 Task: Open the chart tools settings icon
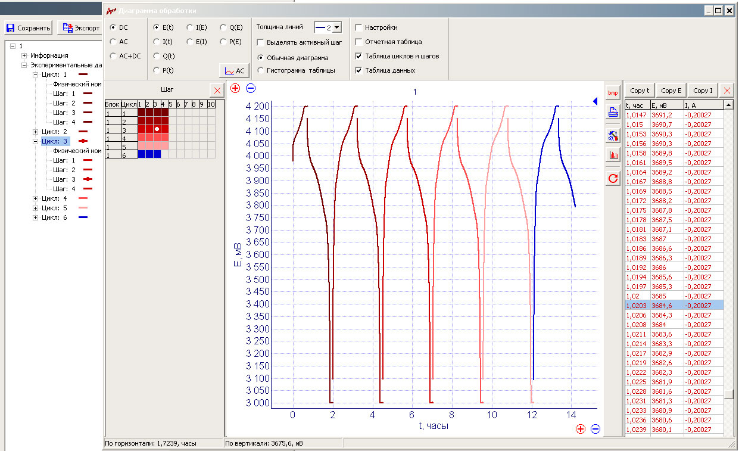pyautogui.click(x=613, y=135)
